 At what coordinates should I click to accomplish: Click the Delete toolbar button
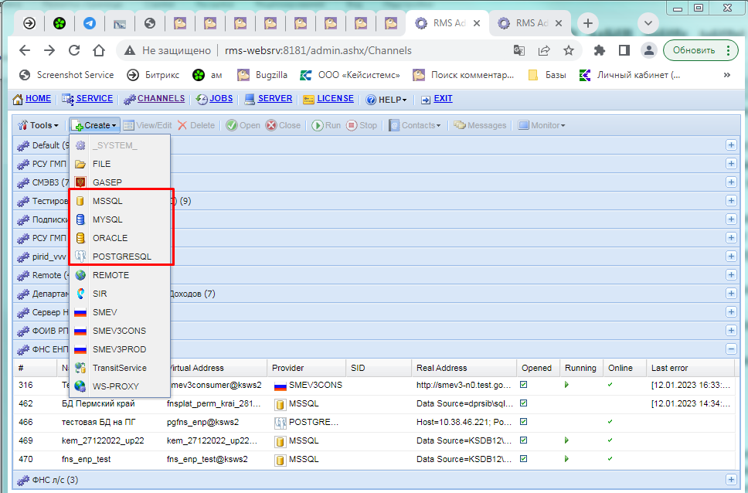pyautogui.click(x=196, y=125)
